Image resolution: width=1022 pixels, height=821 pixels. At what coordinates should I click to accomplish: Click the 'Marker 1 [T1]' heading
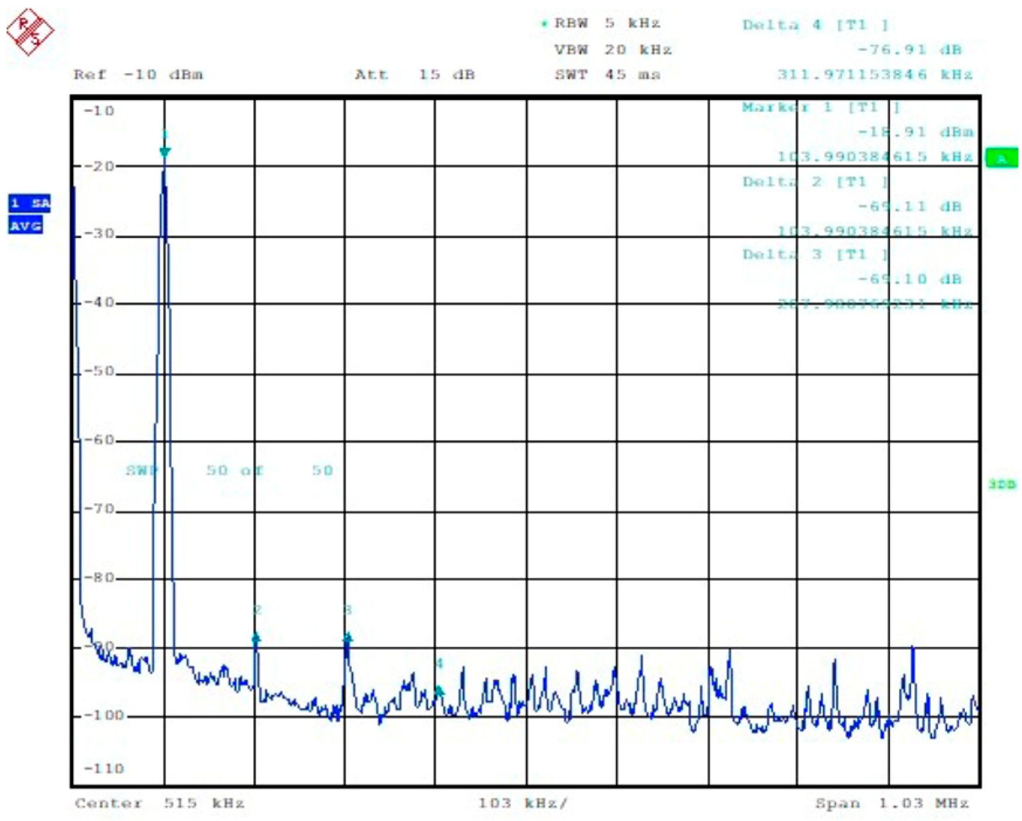(821, 108)
